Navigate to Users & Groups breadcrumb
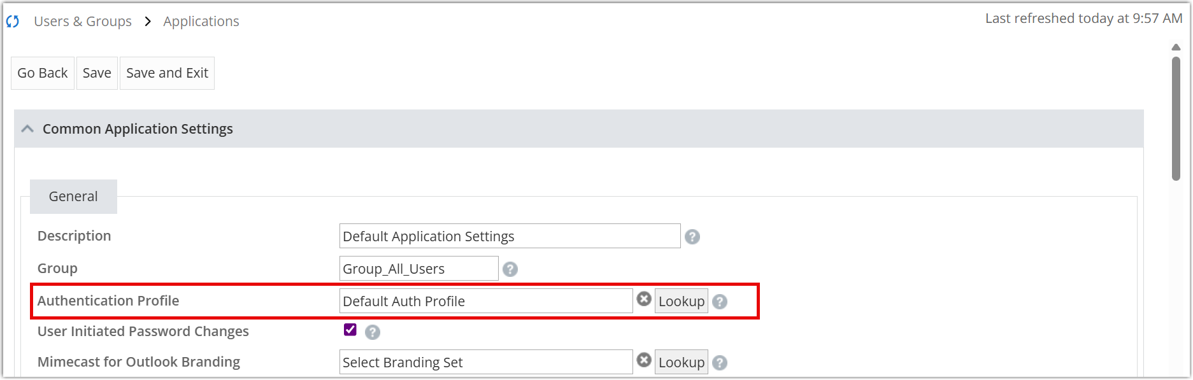This screenshot has height=380, width=1193. tap(82, 21)
